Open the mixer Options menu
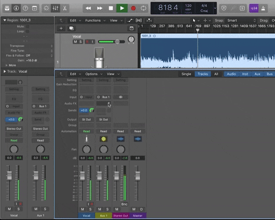The height and width of the screenshot is (220, 275). click(x=93, y=74)
